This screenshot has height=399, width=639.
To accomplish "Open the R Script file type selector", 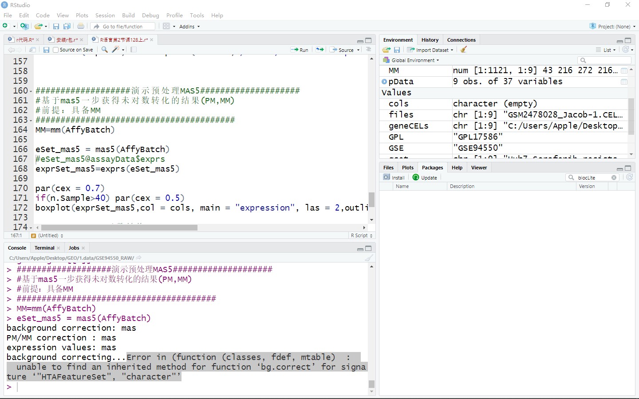I will (362, 235).
